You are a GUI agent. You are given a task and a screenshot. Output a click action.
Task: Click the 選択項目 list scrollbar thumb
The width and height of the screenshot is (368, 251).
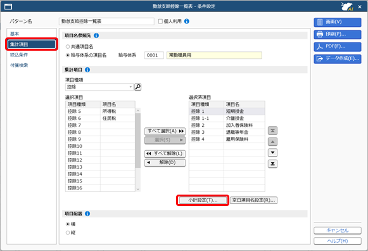point(138,141)
